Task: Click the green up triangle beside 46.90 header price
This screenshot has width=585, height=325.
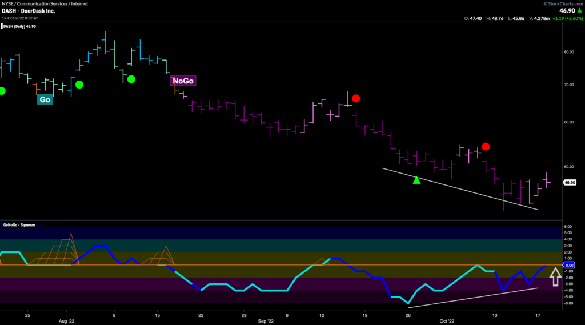Action: coord(578,10)
